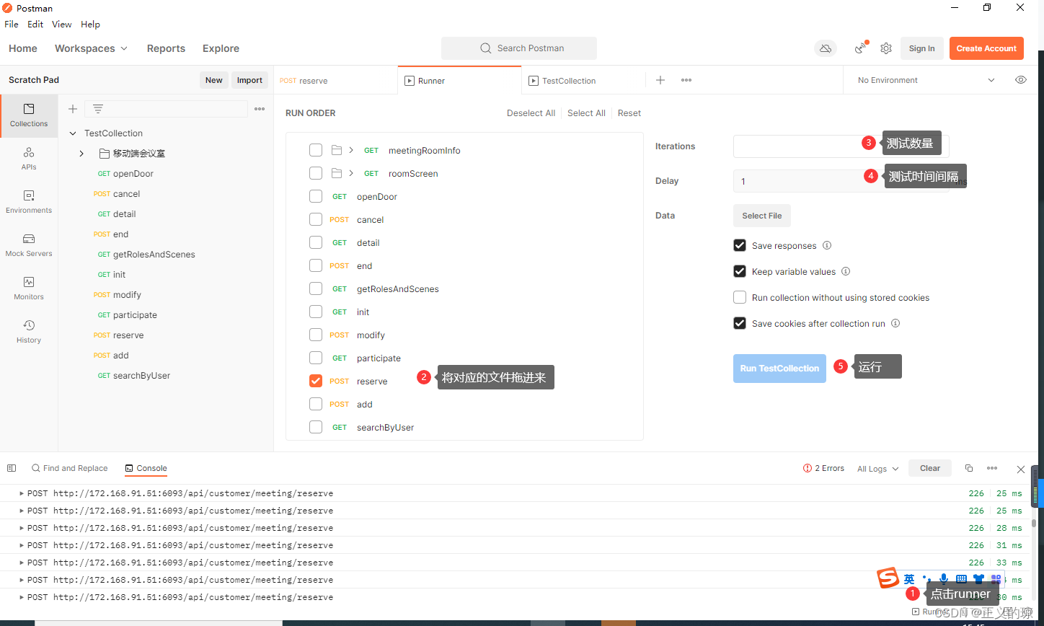Click the Import button
Image resolution: width=1044 pixels, height=626 pixels.
(249, 80)
